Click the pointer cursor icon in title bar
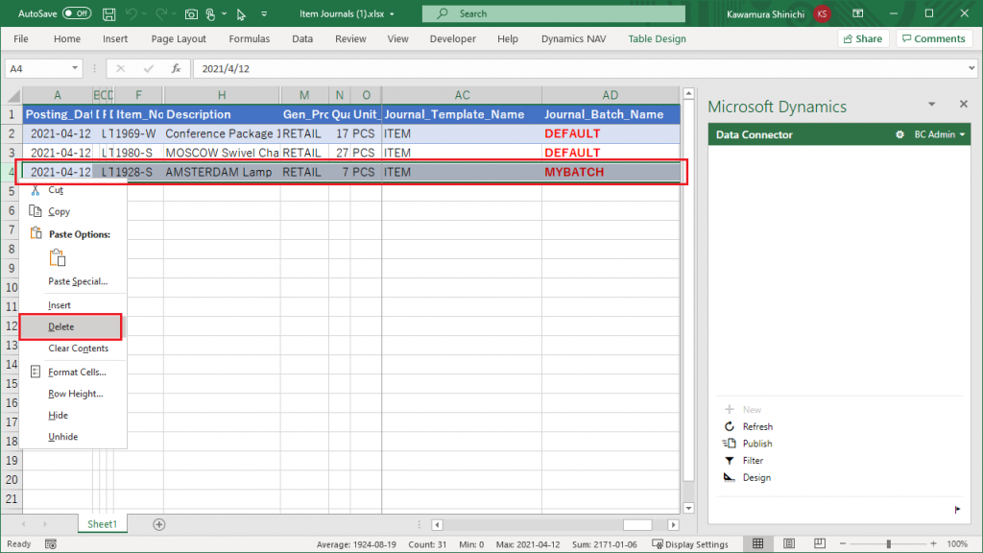This screenshot has height=553, width=983. point(241,13)
